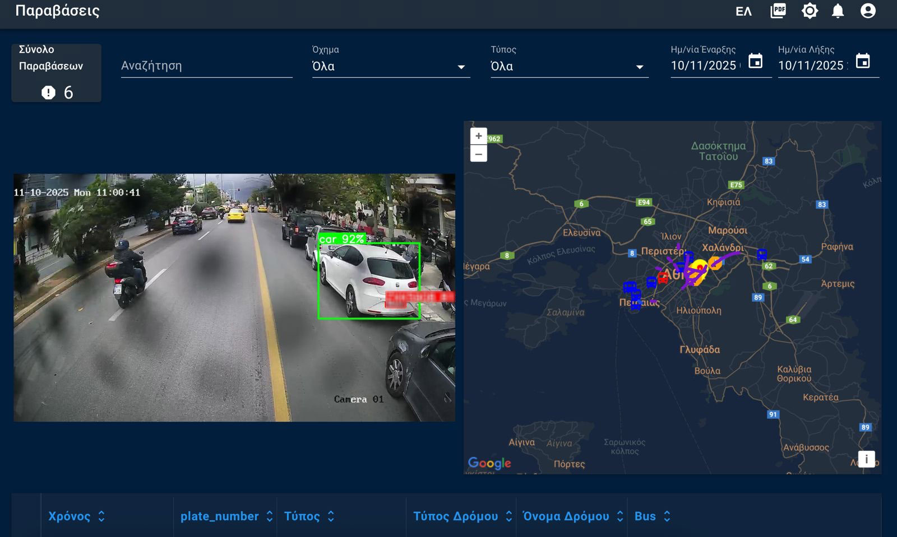Image resolution: width=897 pixels, height=537 pixels.
Task: Open the notifications bell
Action: pos(838,11)
